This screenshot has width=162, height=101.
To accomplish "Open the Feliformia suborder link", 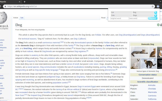I will pos(152,99).
